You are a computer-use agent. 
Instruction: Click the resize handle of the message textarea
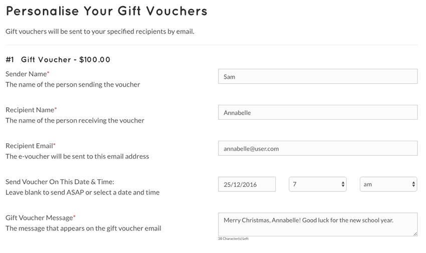(415, 234)
